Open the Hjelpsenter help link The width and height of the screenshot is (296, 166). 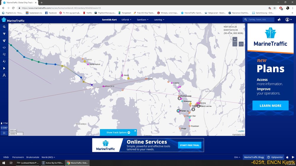tap(275, 157)
